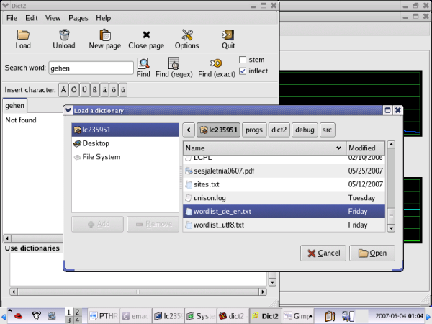The image size is (432, 324).
Task: Open the Load a dictionary window menu arrow
Action: click(68, 110)
